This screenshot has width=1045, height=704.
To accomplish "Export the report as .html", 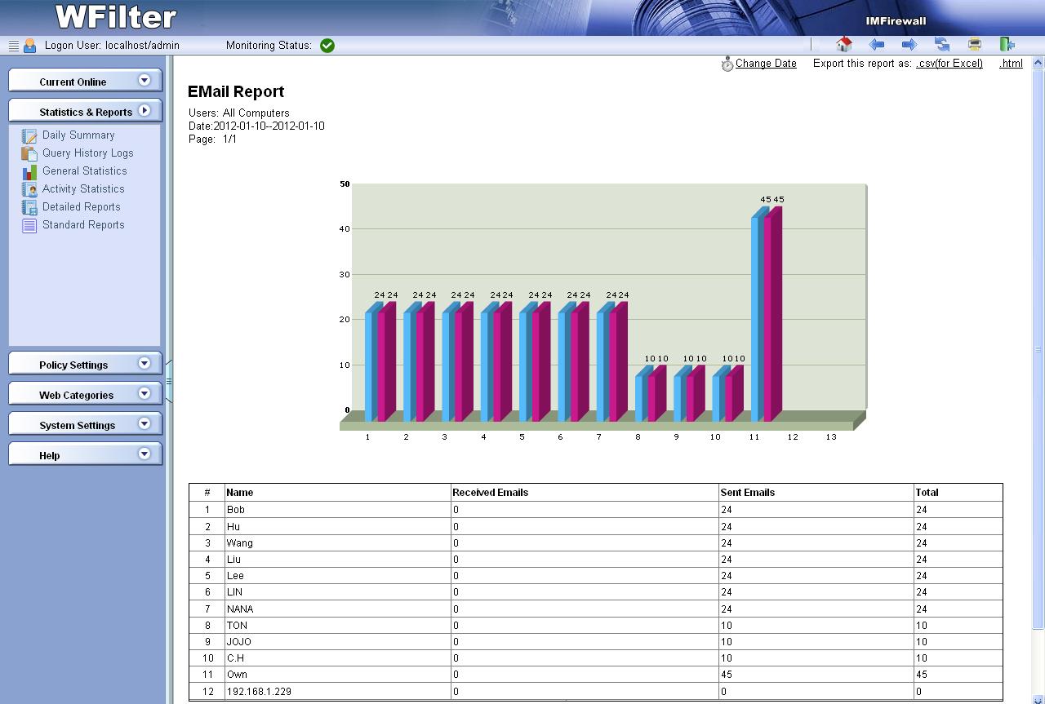I will (1011, 64).
